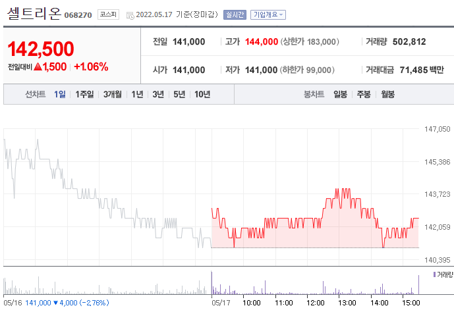Click the 코스피 market badge
454x310 pixels.
click(x=108, y=14)
